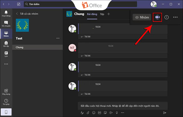Reply to the third 10:34 post
This screenshot has height=117, width=183.
tap(85, 75)
